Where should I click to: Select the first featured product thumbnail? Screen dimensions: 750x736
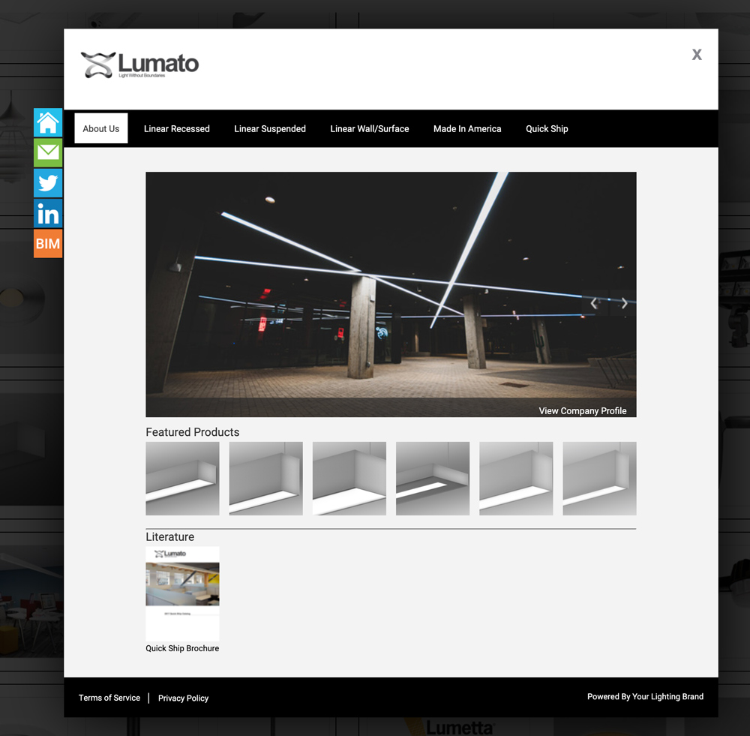(x=182, y=478)
